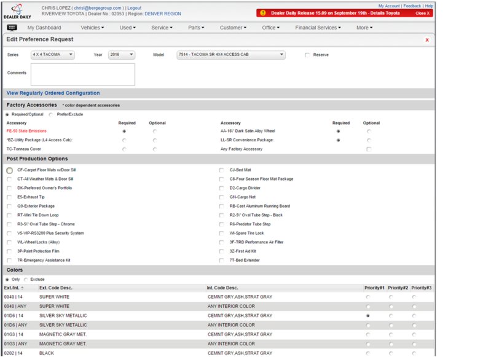Open the Parts menu
This screenshot has height=357, width=491.
(x=196, y=28)
